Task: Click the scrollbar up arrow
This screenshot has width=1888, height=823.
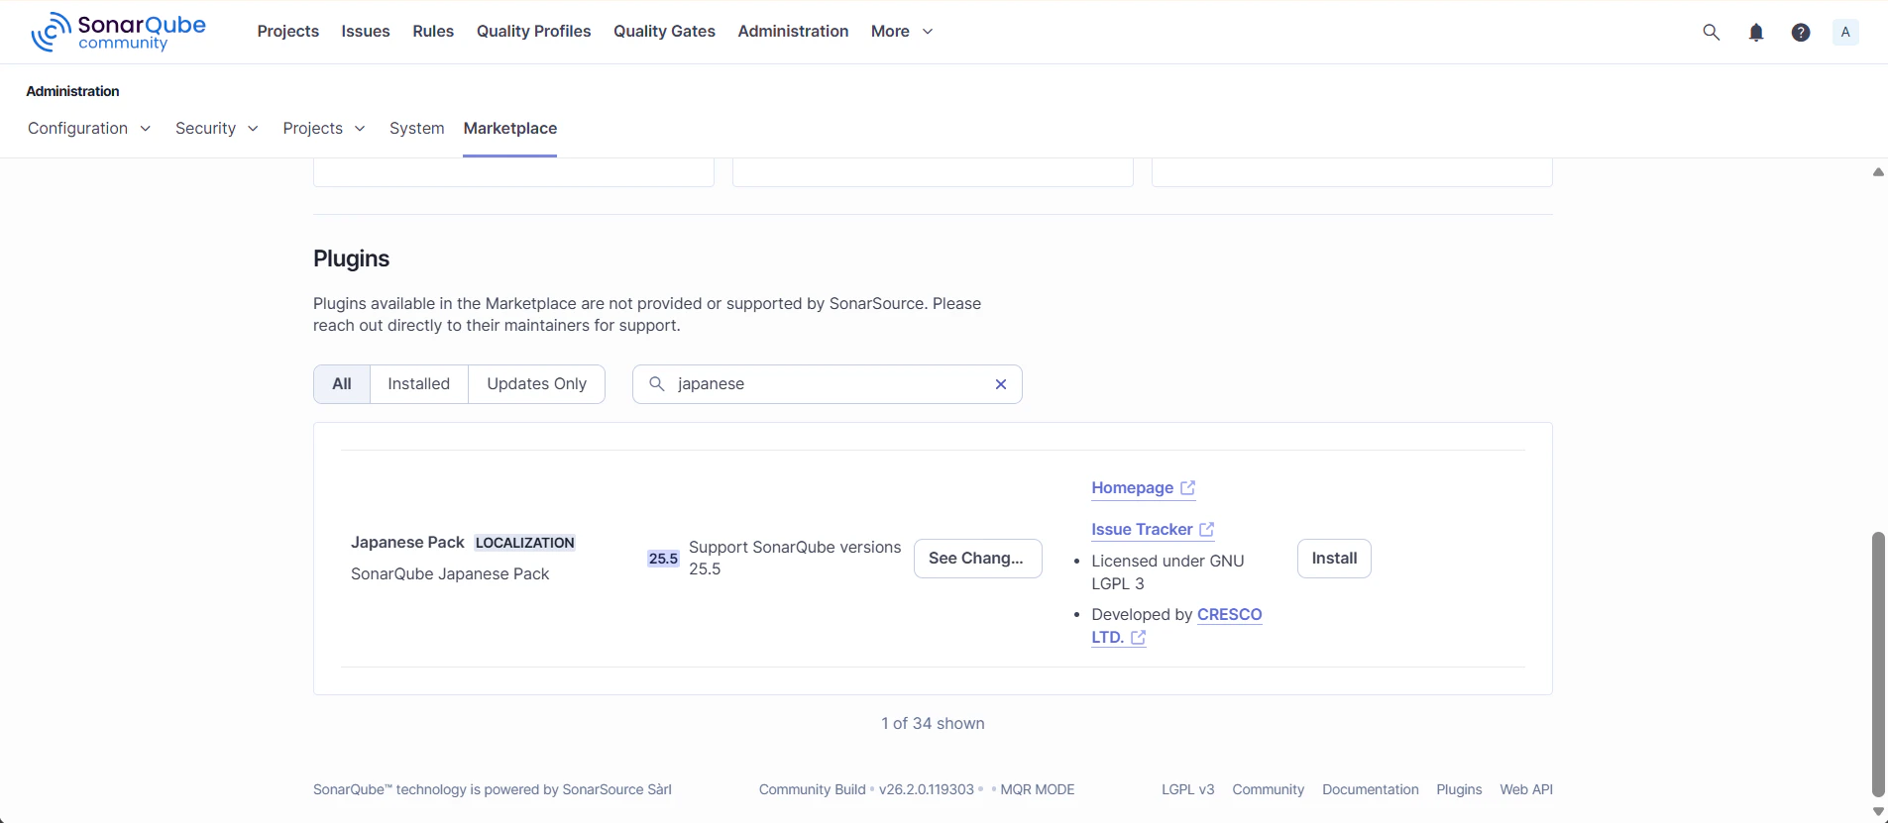Action: [x=1878, y=172]
